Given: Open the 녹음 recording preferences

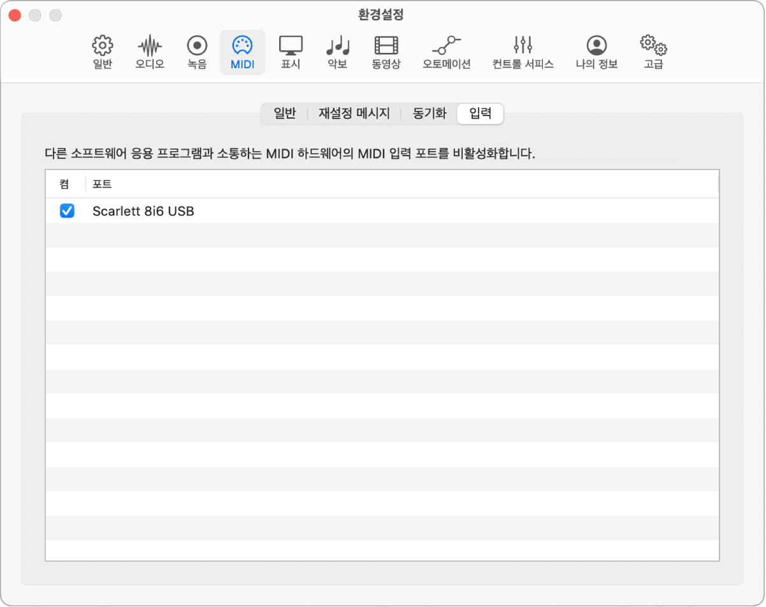Looking at the screenshot, I should [x=197, y=52].
